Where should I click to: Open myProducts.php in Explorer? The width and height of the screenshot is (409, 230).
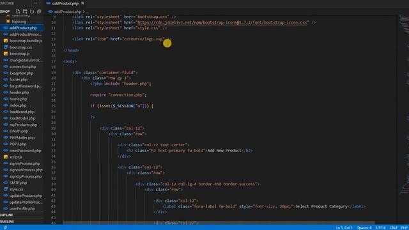coord(23,125)
